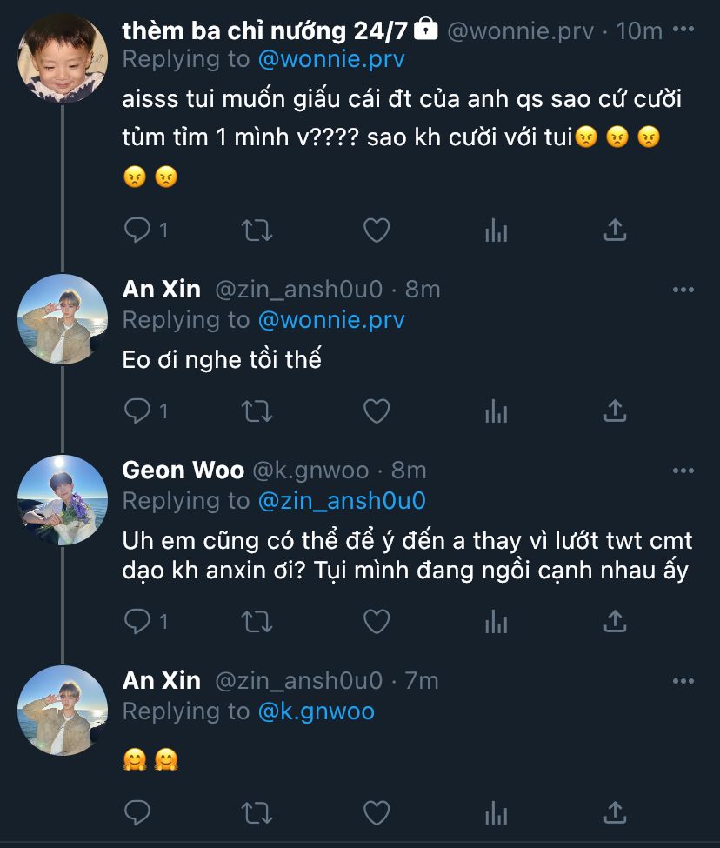This screenshot has width=720, height=848.
Task: Reply to "Eo ơi nghe tồi thế" tweet
Action: coord(138,410)
